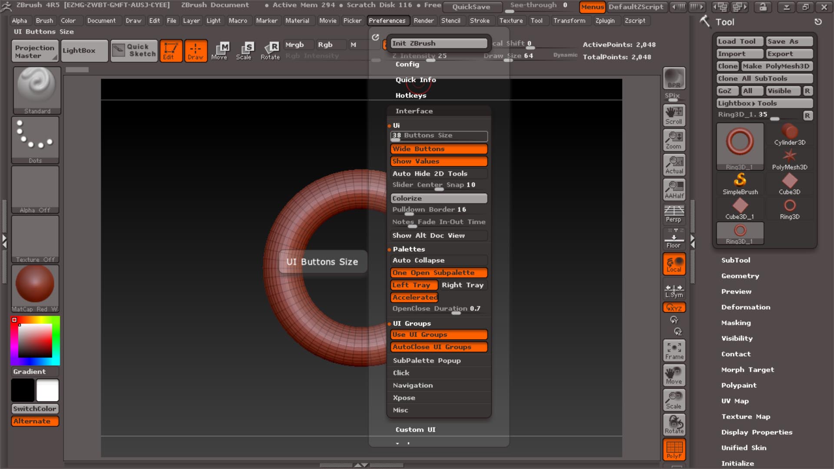This screenshot has width=834, height=469.
Task: Select the SimpleBrush tool
Action: [x=740, y=184]
